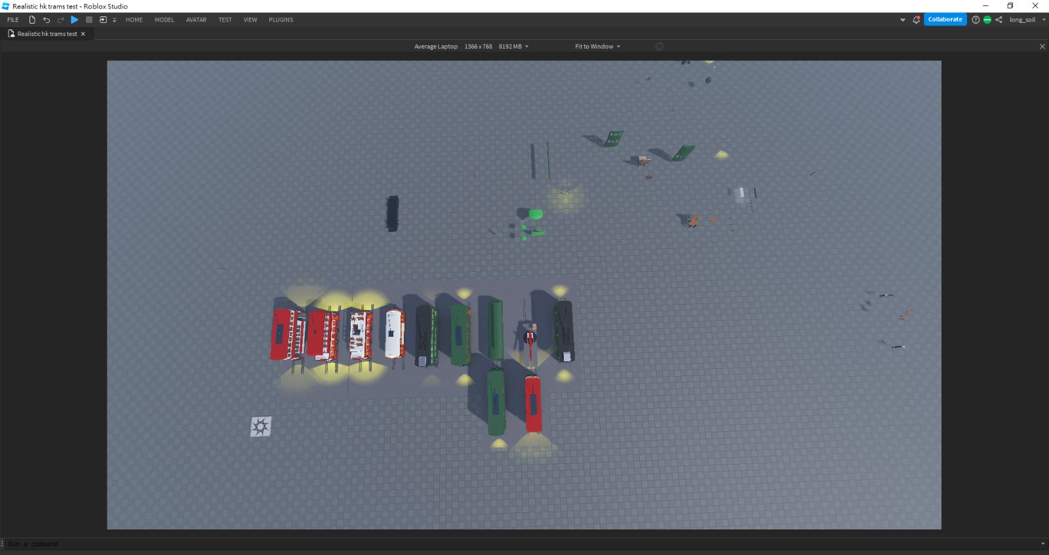
Task: Click the icon right of Stop
Action: (103, 20)
